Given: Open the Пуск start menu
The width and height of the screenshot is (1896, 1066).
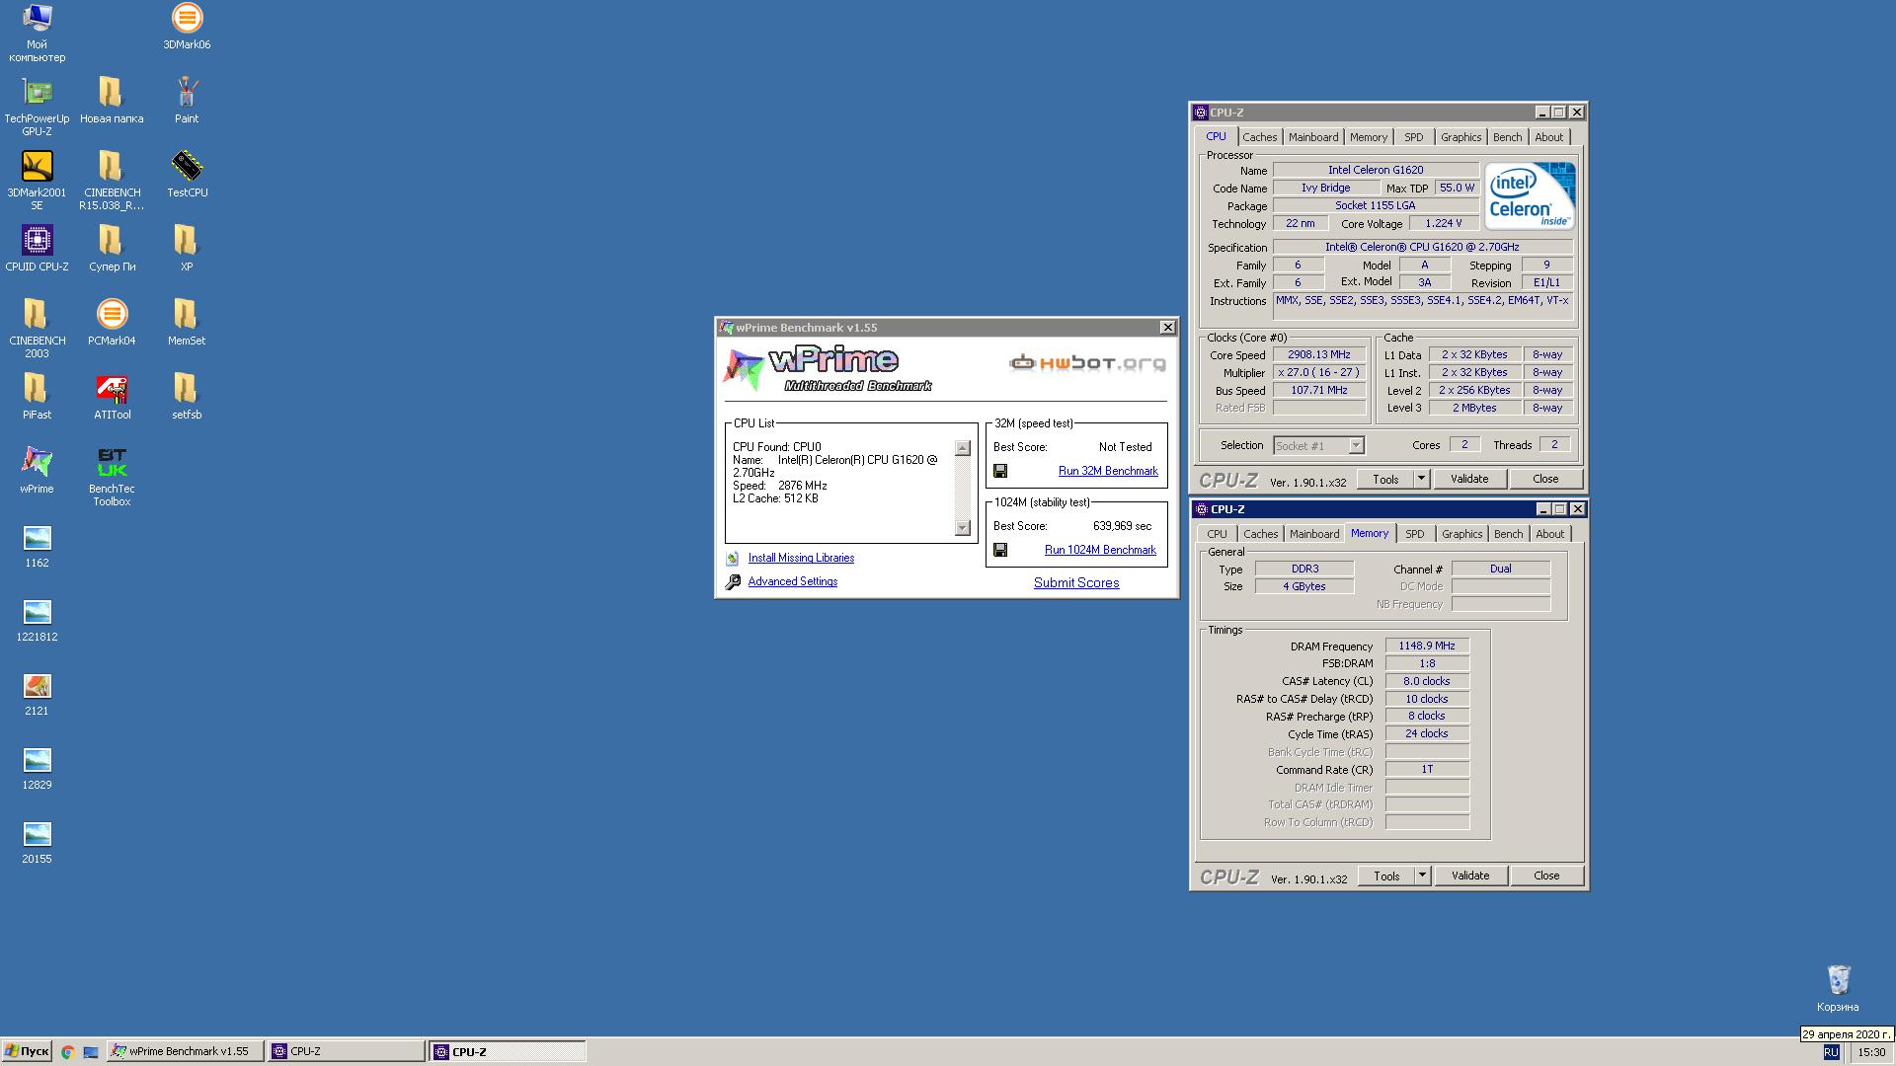Looking at the screenshot, I should pos(27,1052).
